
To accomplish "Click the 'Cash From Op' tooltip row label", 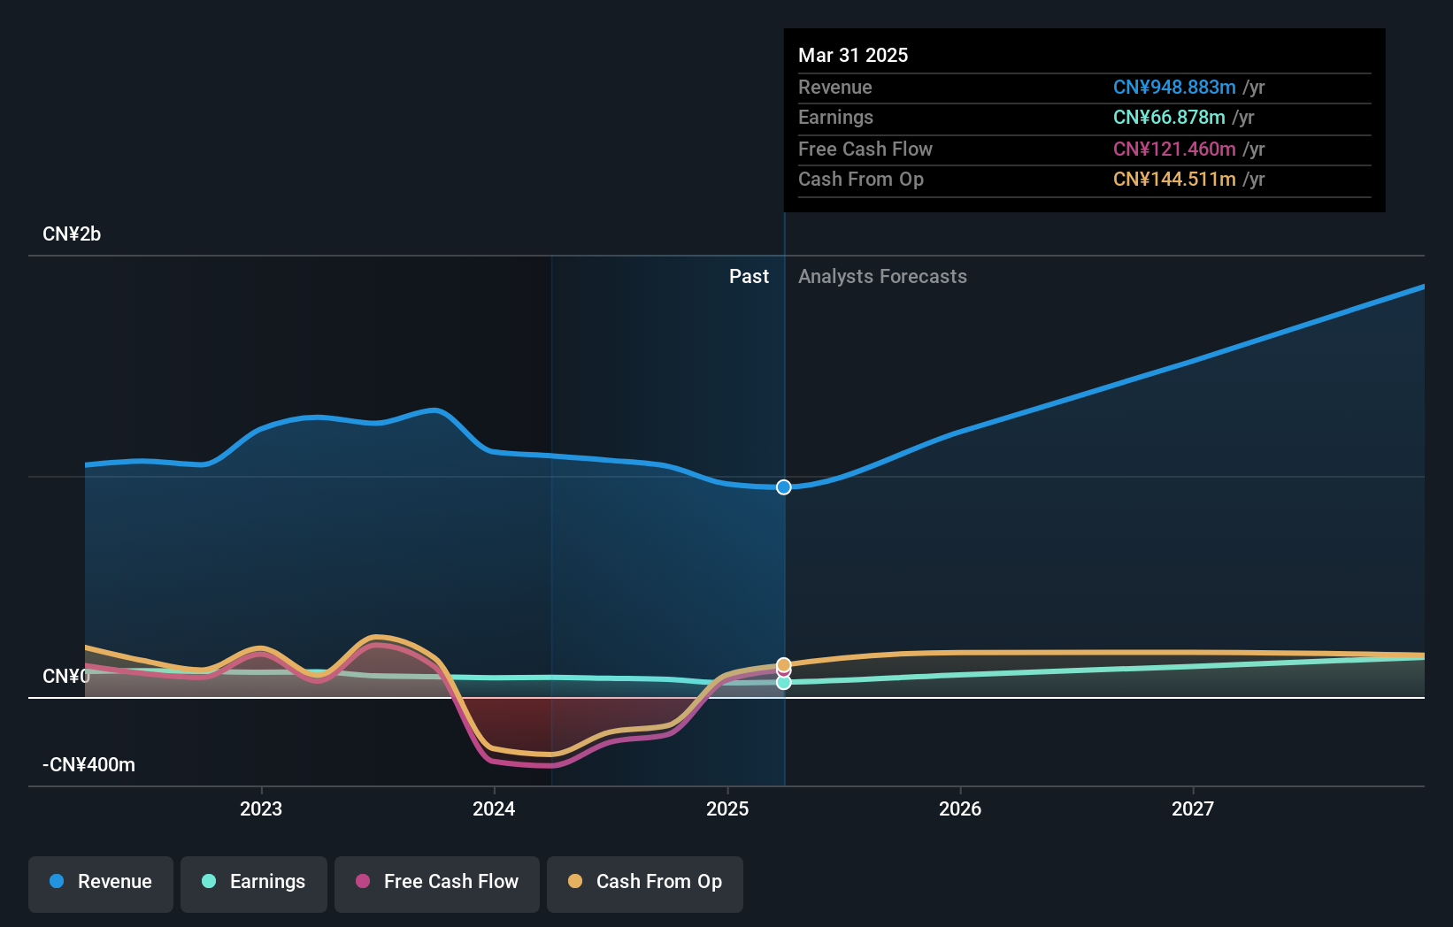I will coord(861,180).
